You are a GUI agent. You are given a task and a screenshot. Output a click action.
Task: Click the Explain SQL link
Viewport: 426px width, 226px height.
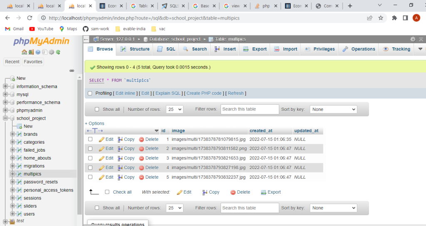click(x=168, y=93)
